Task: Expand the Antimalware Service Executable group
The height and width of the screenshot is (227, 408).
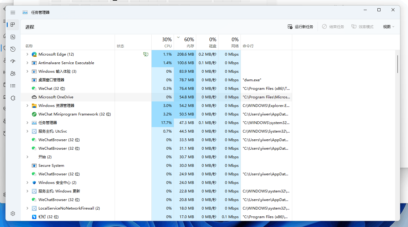Action: 27,63
